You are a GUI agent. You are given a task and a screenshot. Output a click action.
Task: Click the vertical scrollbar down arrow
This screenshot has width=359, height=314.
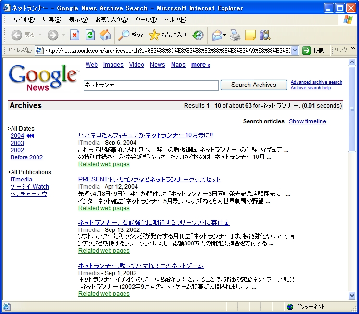pos(352,295)
